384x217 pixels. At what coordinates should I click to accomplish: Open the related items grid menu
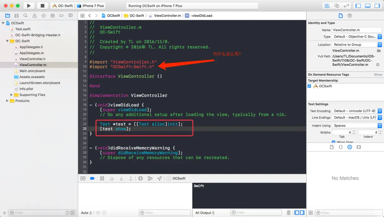[82, 15]
